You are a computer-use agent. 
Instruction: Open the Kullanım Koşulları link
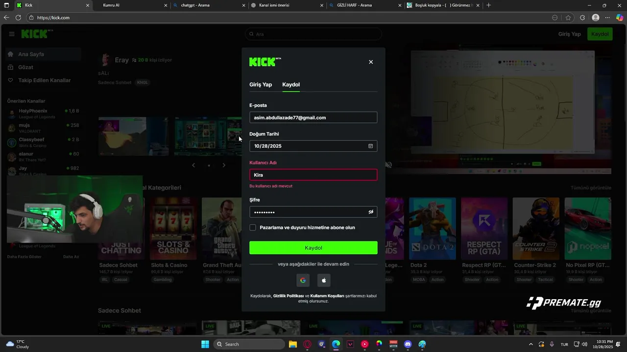point(328,296)
